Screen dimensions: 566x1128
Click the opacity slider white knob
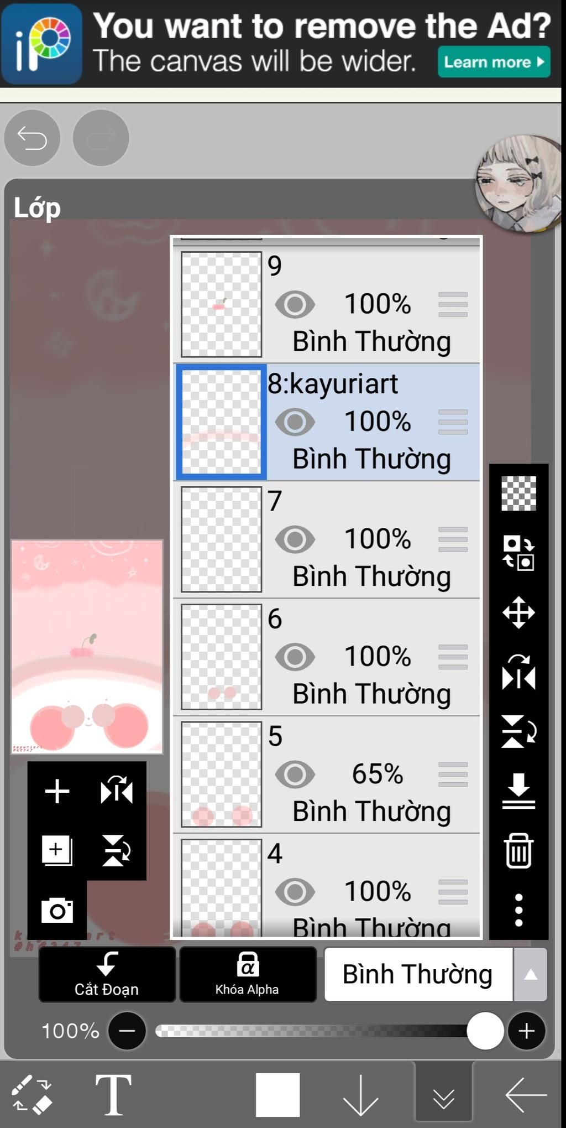point(485,1031)
